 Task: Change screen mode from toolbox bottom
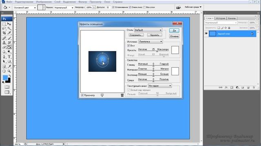(x=7, y=92)
